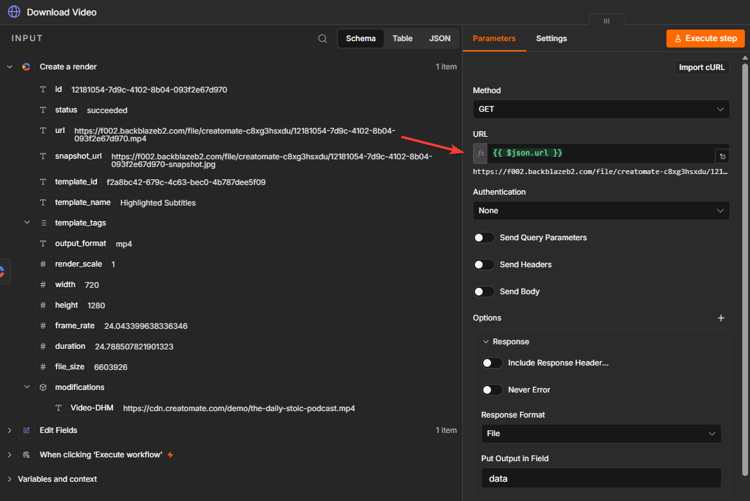Click the number type icon beside render_scale
Image resolution: width=750 pixels, height=501 pixels.
[x=43, y=264]
